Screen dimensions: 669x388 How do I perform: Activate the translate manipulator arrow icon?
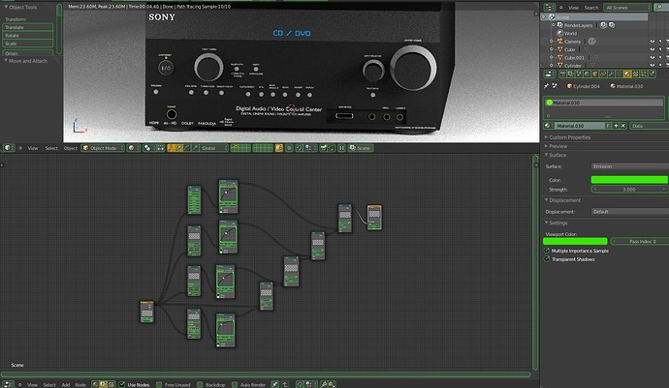[x=178, y=148]
